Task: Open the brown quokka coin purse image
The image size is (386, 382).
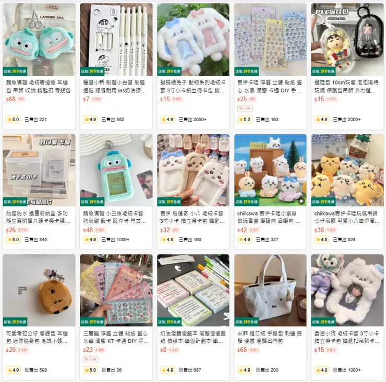Action: [x=39, y=290]
